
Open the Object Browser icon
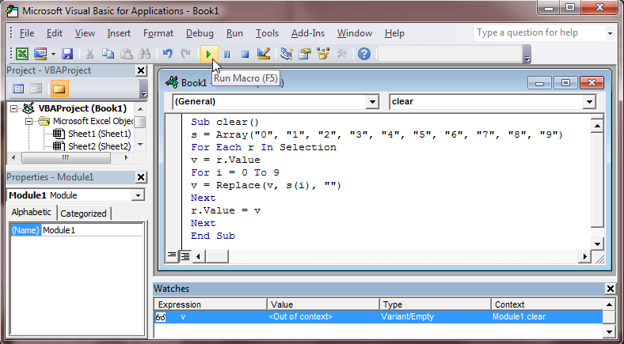[323, 54]
